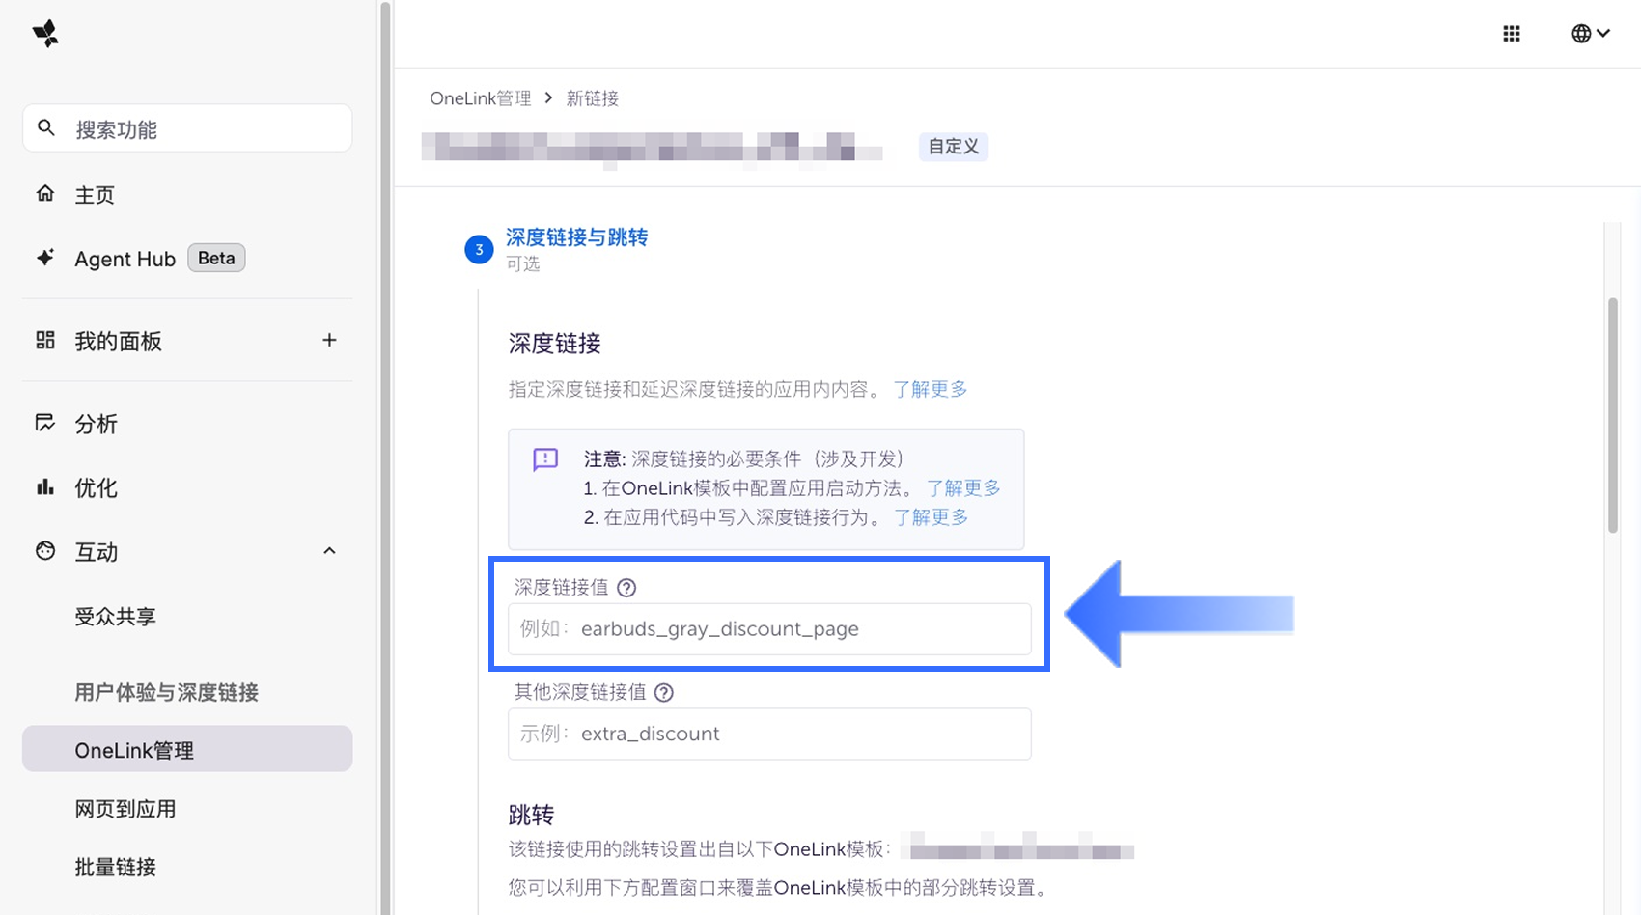Open the 分析 menu item
This screenshot has width=1641, height=915.
pyautogui.click(x=96, y=424)
